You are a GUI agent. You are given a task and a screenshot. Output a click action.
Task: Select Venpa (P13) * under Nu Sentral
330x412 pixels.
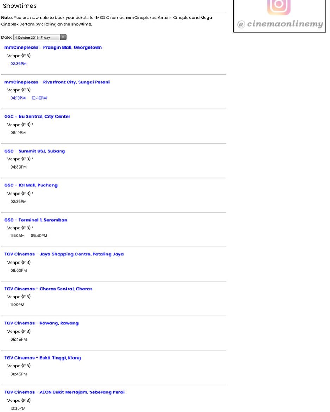(x=20, y=125)
